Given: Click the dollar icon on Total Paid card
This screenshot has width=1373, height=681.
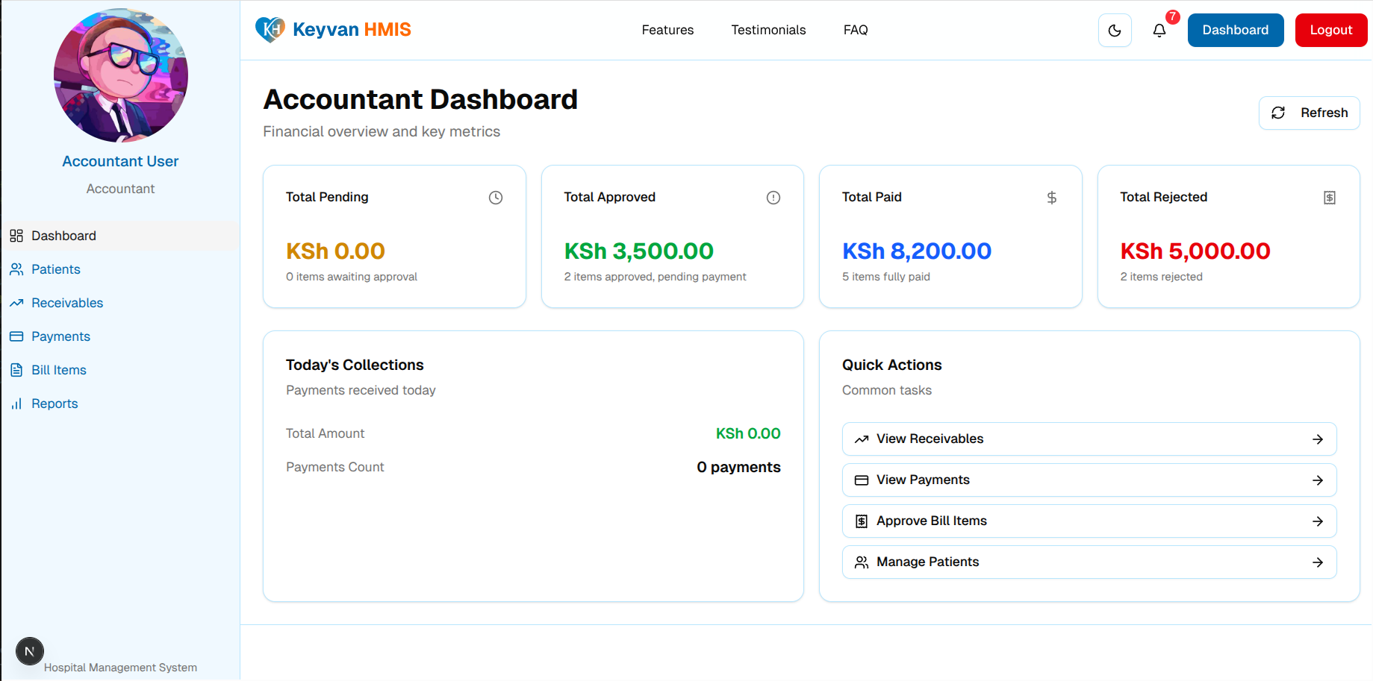Looking at the screenshot, I should (1051, 197).
